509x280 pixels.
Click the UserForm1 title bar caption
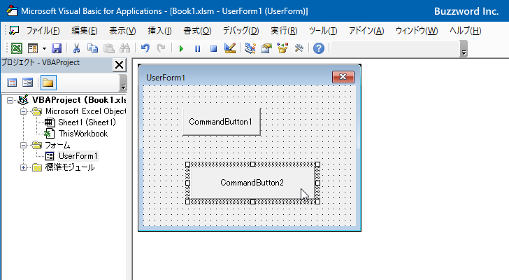pyautogui.click(x=166, y=78)
